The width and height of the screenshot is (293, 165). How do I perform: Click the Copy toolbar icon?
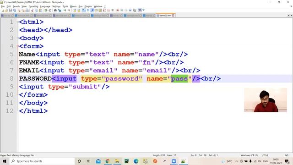point(36,10)
